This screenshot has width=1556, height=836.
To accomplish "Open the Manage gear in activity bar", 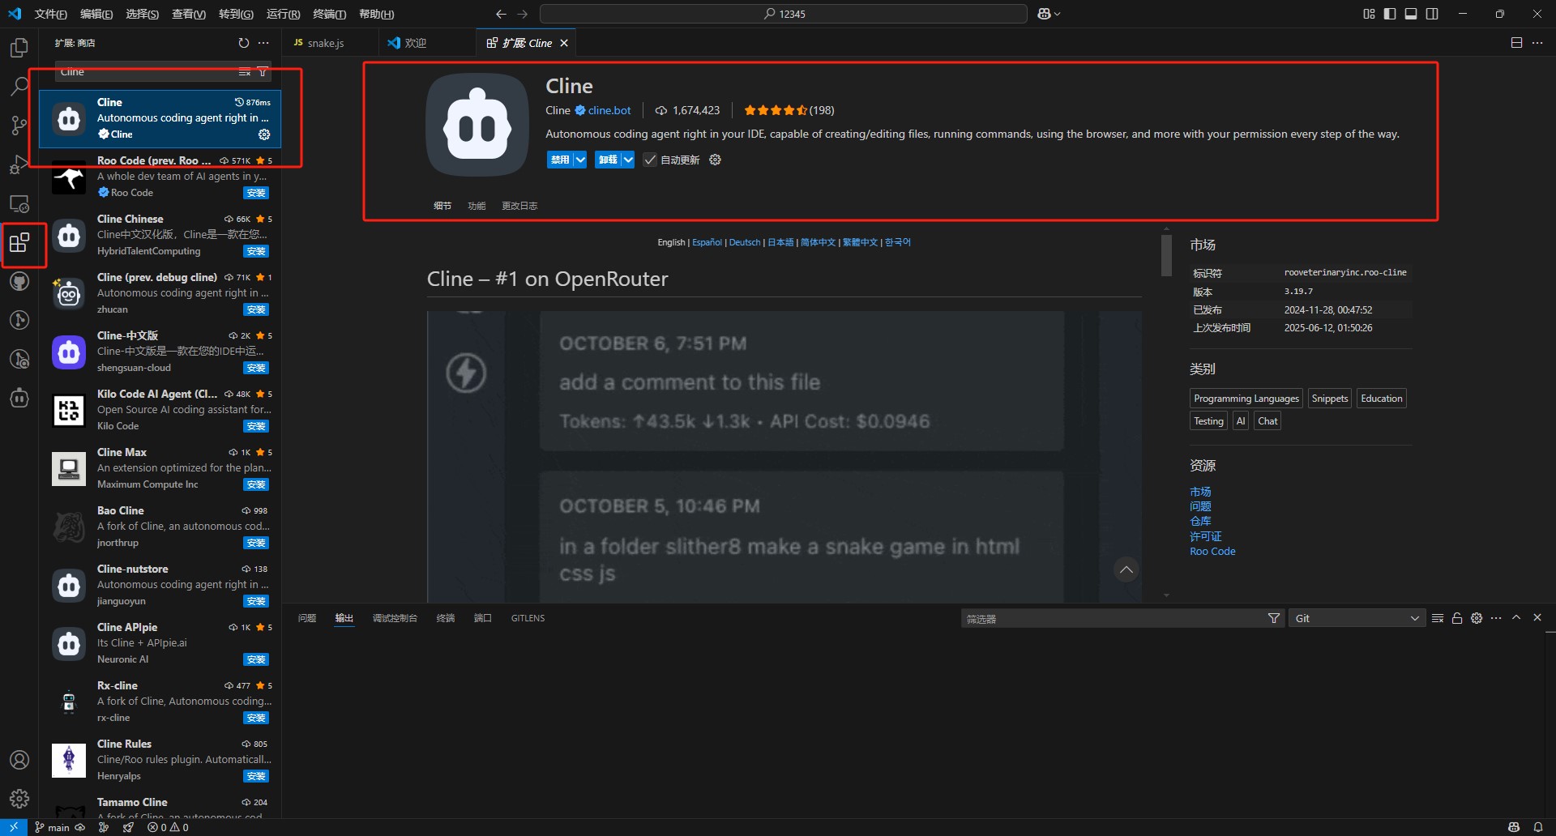I will coord(19,799).
